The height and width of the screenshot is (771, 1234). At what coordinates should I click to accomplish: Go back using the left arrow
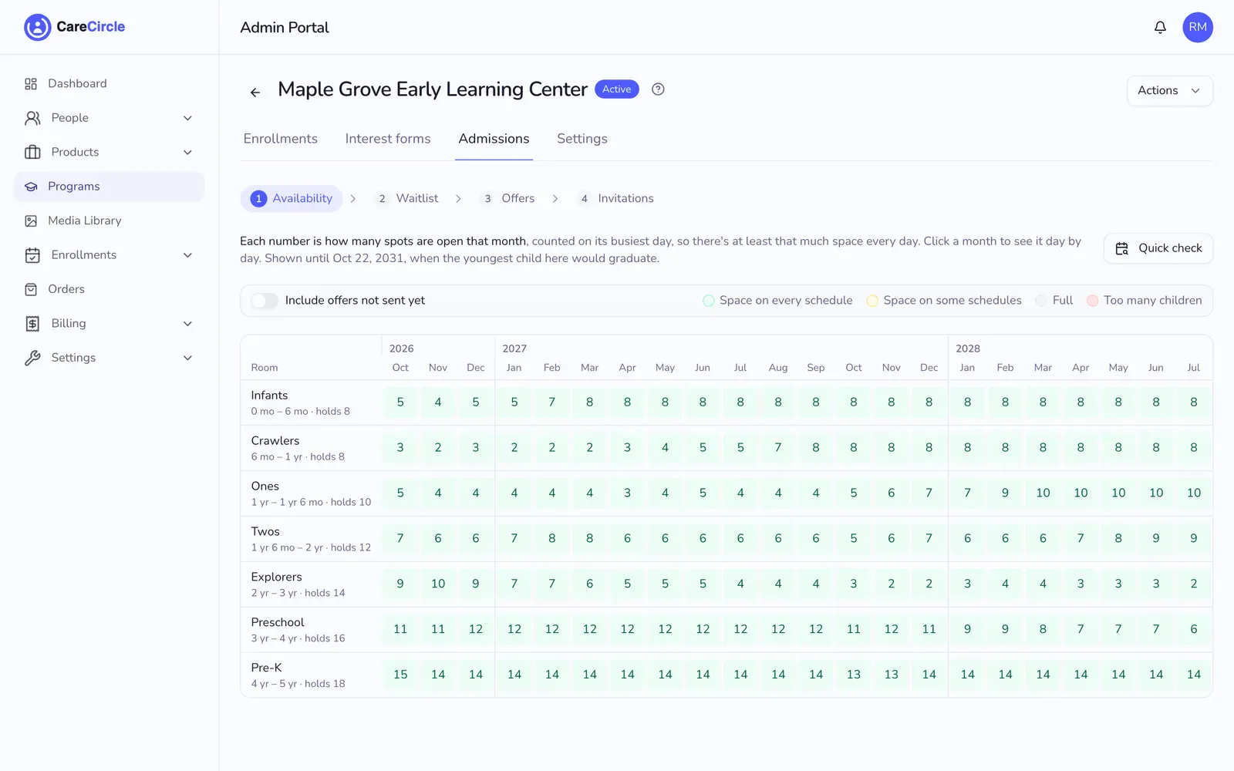click(255, 92)
